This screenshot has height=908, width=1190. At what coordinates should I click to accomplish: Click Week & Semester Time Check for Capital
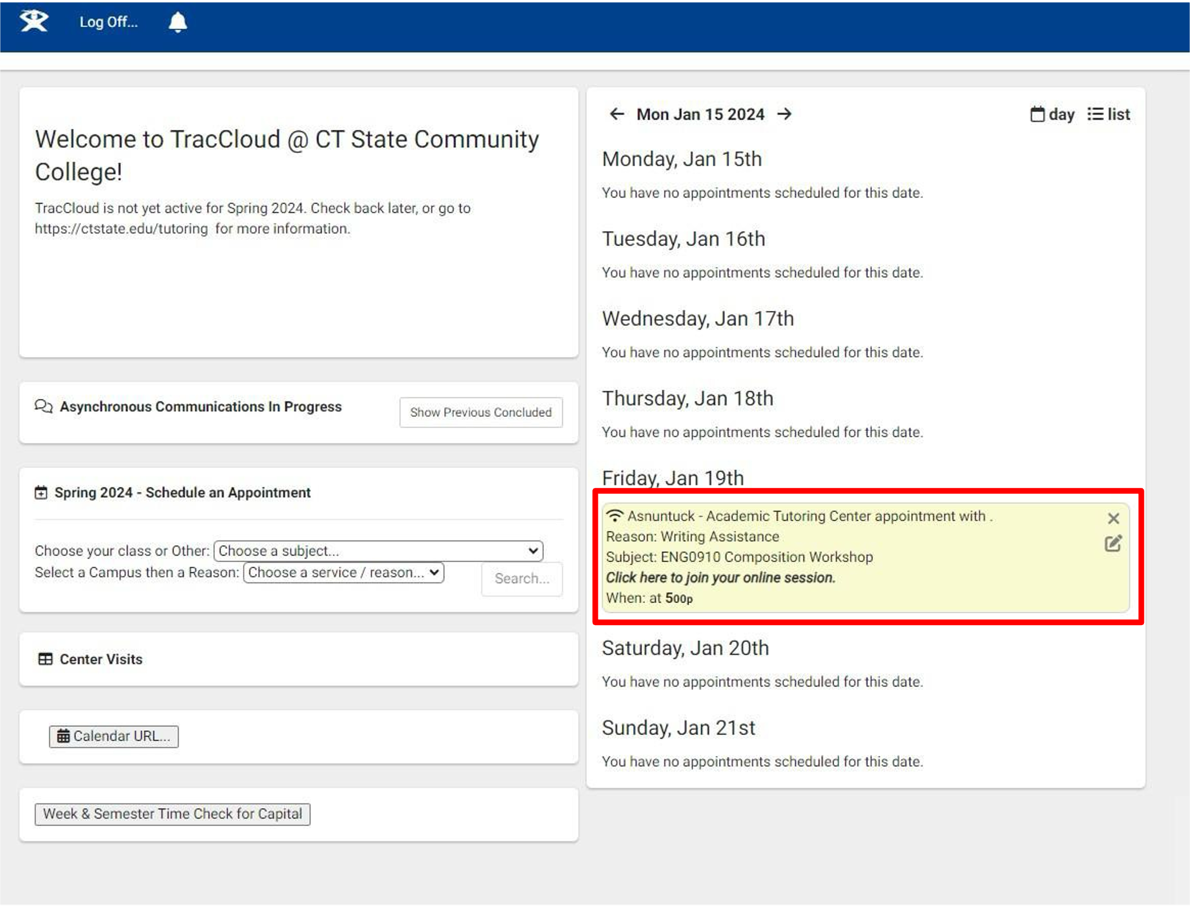tap(173, 813)
